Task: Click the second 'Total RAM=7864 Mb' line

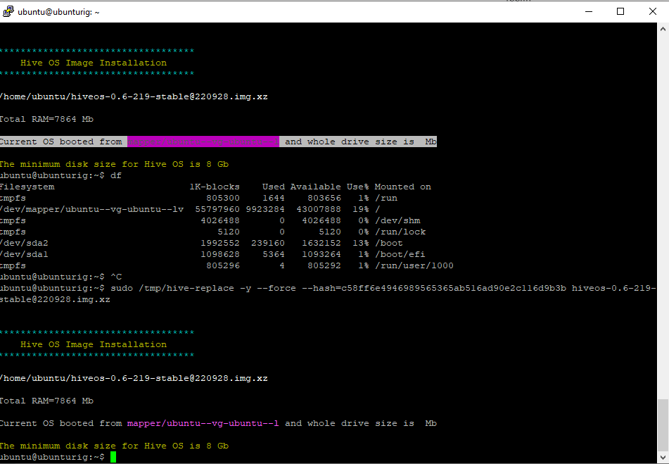Action: point(46,401)
